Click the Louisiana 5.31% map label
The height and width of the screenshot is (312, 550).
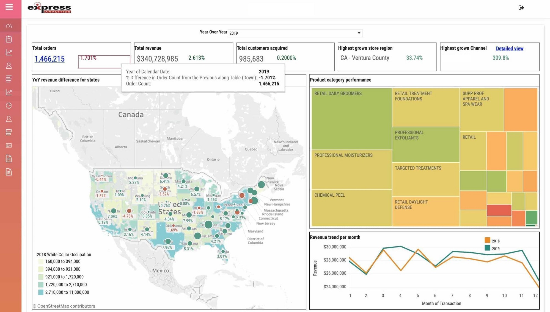point(188,249)
